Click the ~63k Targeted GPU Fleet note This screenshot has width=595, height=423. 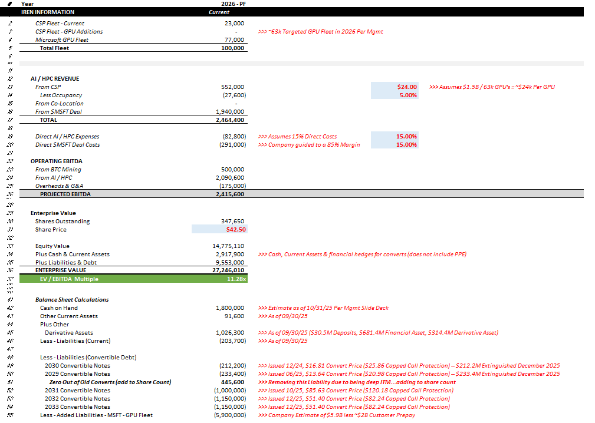click(x=321, y=32)
